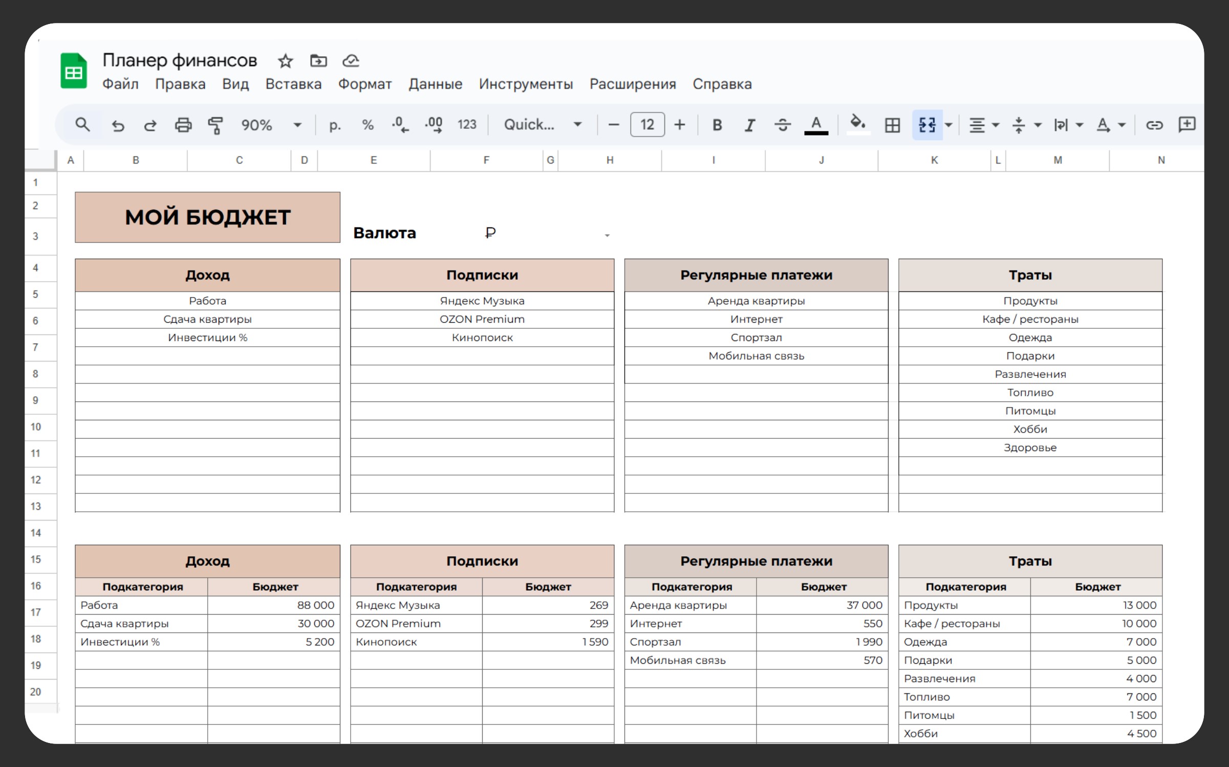Open text rotation dropdown
Viewport: 1229px width, 767px height.
tap(1110, 125)
